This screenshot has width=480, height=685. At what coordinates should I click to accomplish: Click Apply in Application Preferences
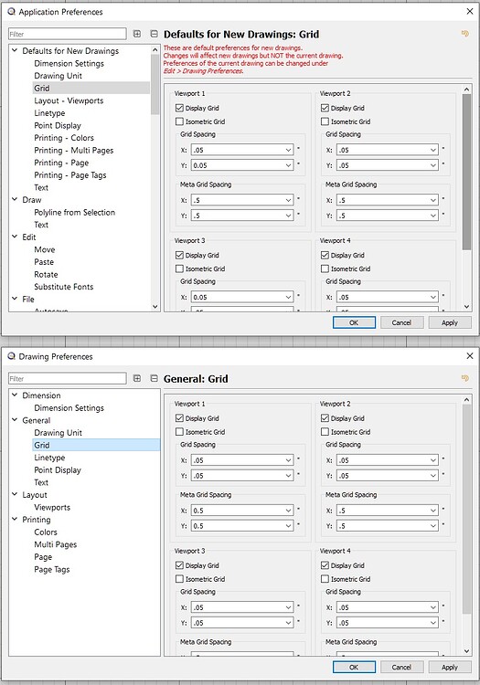pyautogui.click(x=450, y=322)
